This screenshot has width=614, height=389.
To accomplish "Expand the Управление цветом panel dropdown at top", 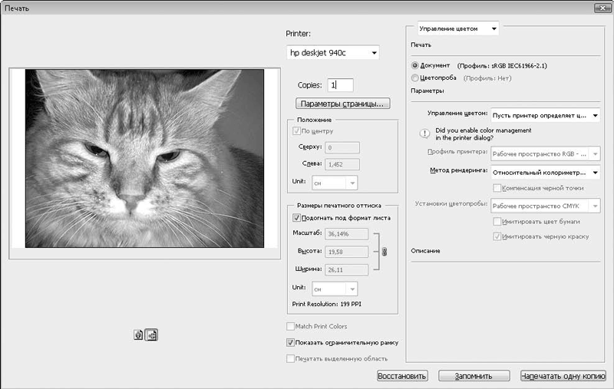I will click(x=458, y=29).
